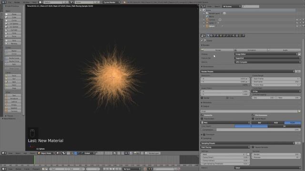Add a Plane mesh primitive
This screenshot has height=171, width=305.
pyautogui.click(x=13, y=14)
